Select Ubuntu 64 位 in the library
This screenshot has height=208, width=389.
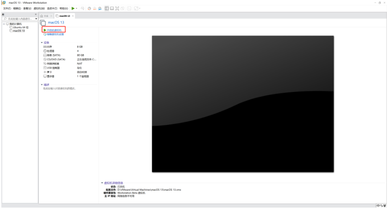[20, 28]
